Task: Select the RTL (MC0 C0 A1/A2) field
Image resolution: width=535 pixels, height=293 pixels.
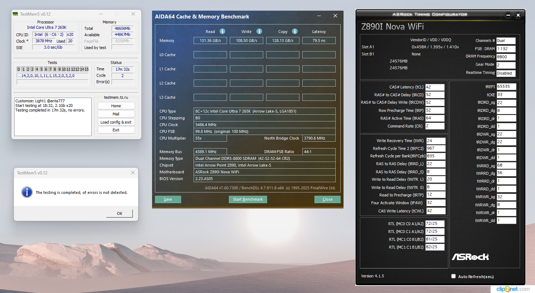Action: [x=435, y=224]
